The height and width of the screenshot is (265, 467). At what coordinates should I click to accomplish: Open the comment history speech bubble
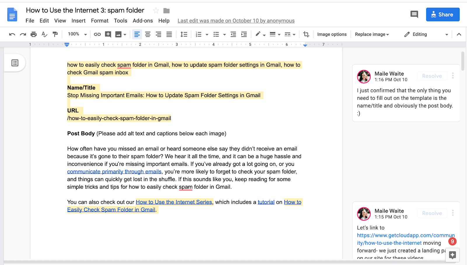(414, 14)
